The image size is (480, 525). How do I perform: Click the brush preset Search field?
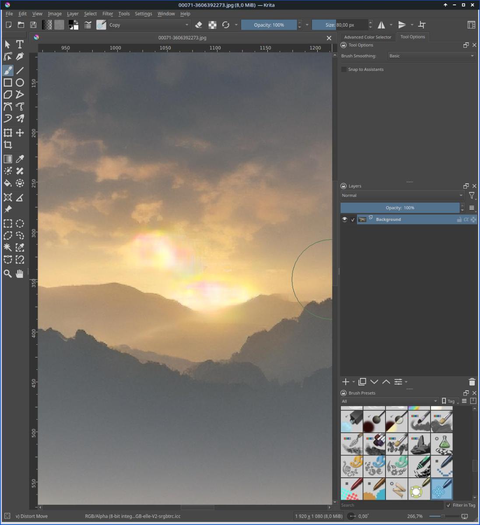pos(392,505)
